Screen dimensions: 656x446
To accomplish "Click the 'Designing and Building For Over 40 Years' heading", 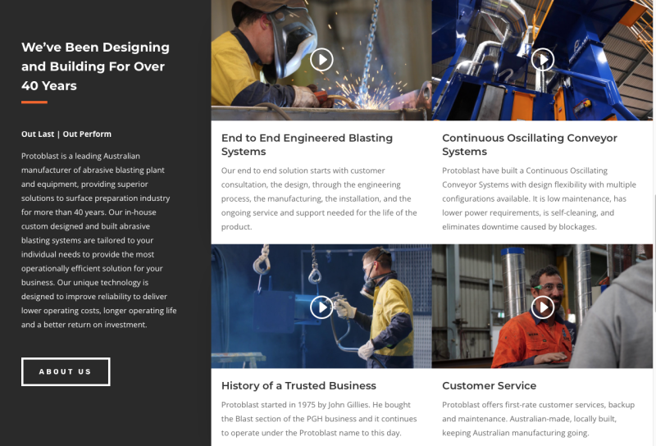I will 95,66.
